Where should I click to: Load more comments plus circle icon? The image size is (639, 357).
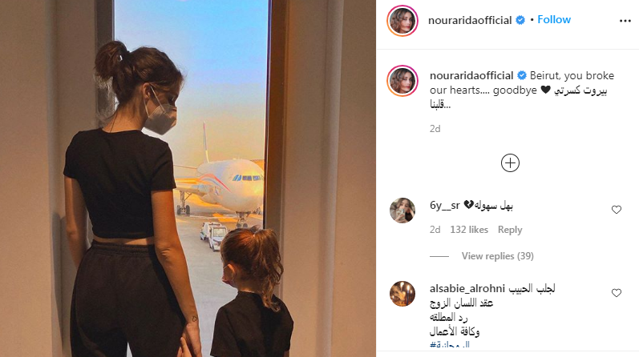[510, 163]
